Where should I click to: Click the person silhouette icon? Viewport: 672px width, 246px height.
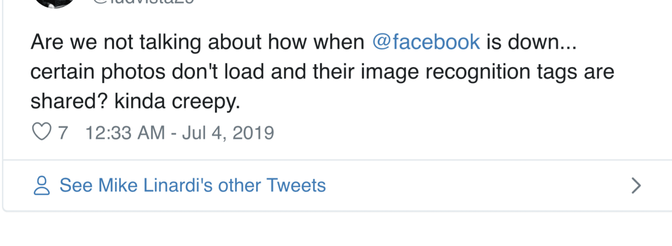[x=42, y=186]
